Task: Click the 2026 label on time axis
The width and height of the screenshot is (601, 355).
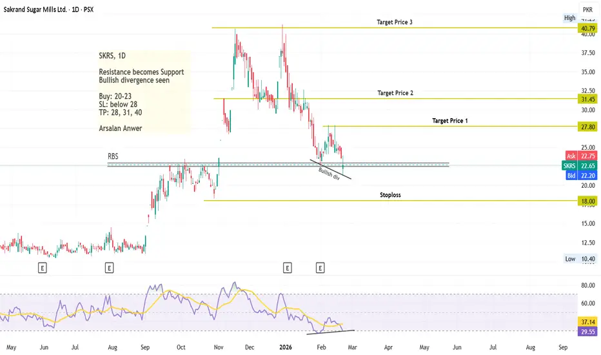Action: (x=286, y=347)
